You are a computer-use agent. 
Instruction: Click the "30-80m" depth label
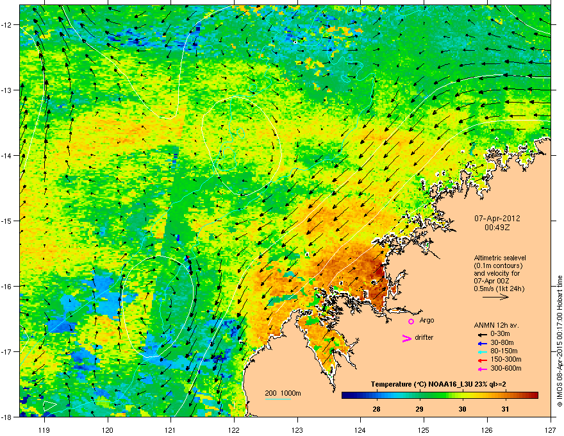[x=502, y=342]
